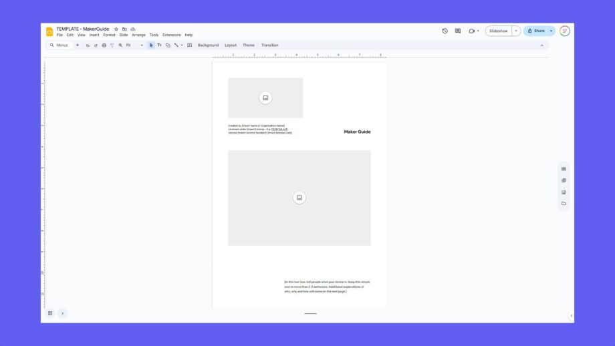Open the Shape tool
Viewport: 615px width, 346px height.
[x=168, y=45]
